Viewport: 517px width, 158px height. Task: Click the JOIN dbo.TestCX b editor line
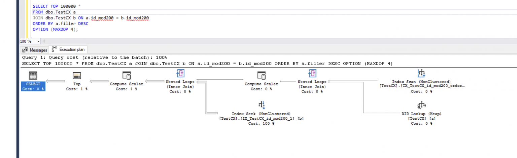click(91, 18)
